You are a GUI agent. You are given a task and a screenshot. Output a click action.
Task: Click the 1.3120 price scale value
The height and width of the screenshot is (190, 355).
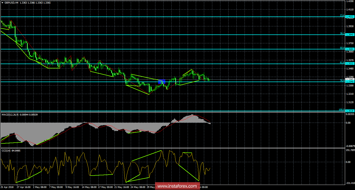pos(350,102)
